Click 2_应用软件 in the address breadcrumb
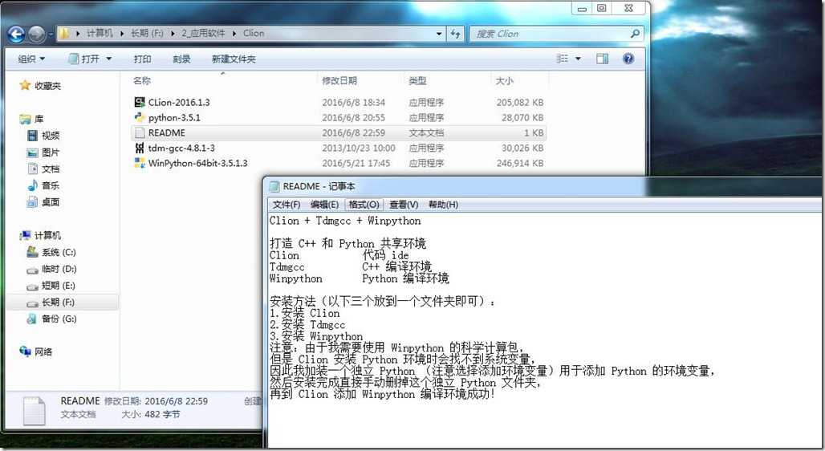This screenshot has width=825, height=451. pyautogui.click(x=203, y=33)
